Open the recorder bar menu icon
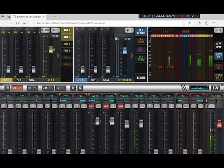Screen dimensions: 224x168 tap(140, 16)
